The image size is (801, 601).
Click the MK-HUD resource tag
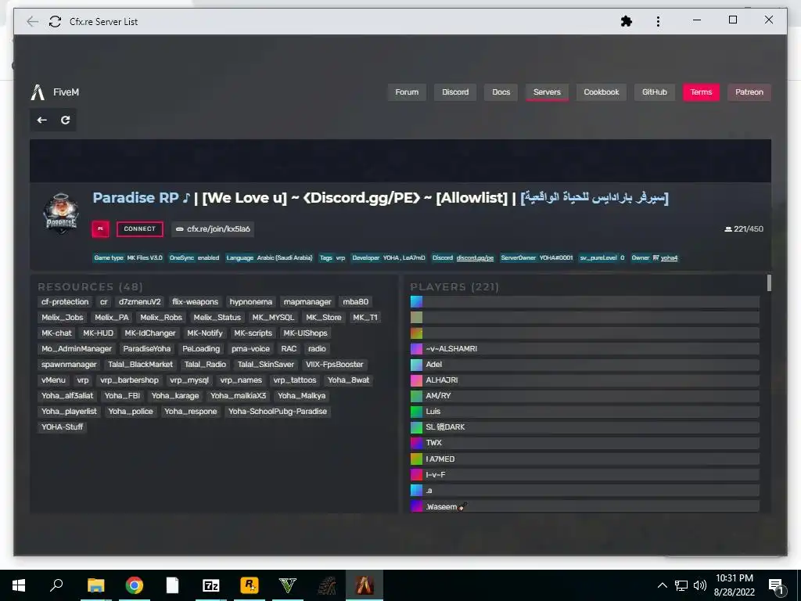(98, 333)
